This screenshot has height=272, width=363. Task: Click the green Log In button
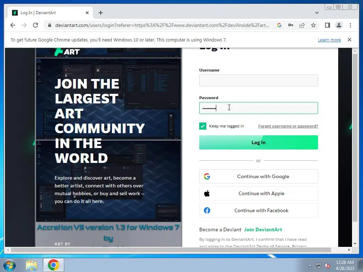click(258, 142)
